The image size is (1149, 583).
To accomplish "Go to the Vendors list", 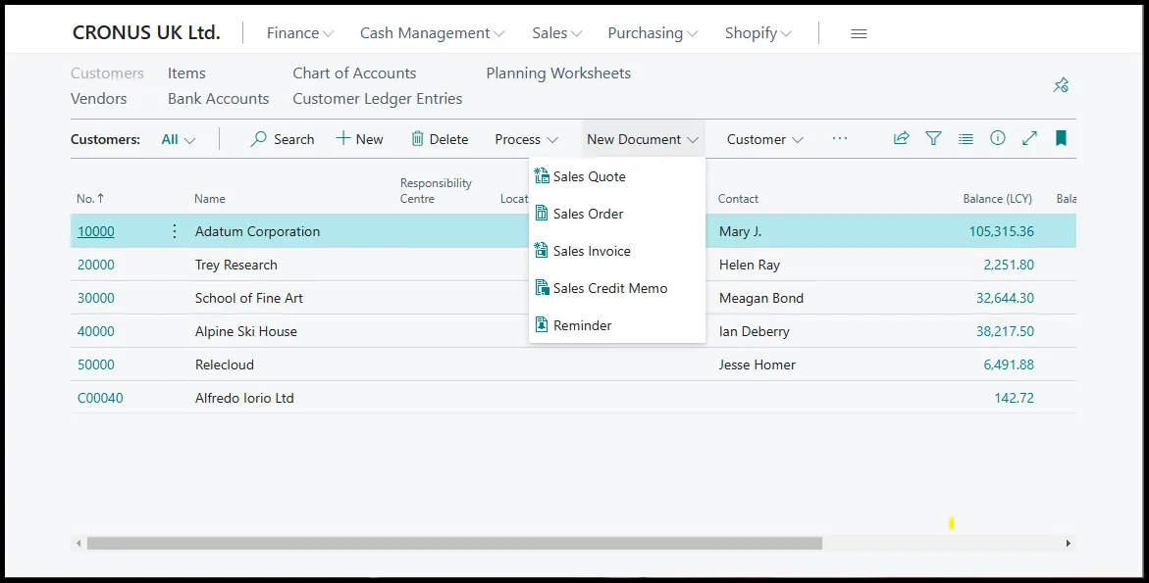I will click(98, 98).
